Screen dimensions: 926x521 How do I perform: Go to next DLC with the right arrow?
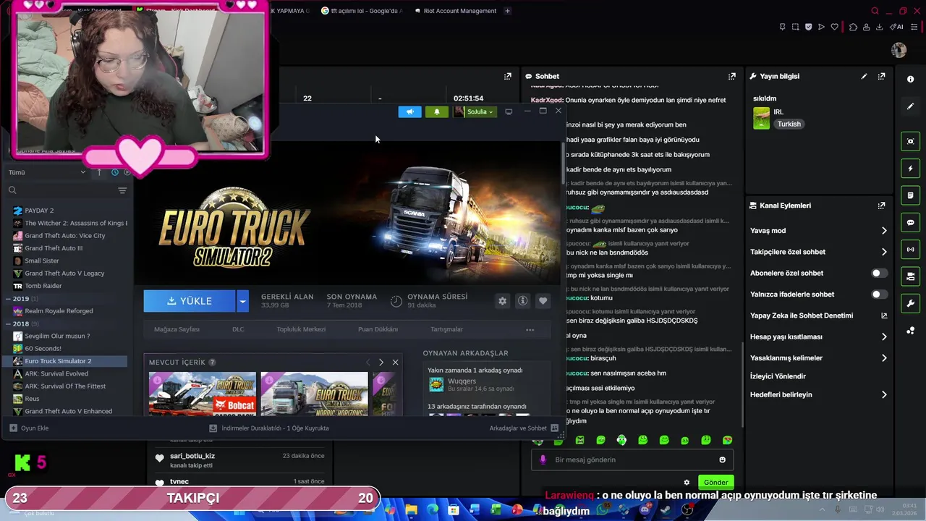(x=381, y=362)
